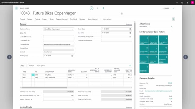The height and width of the screenshot is (109, 195).
Task: Open Request Approval menu
Action: tap(62, 19)
